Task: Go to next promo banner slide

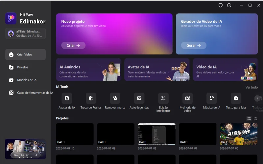Action: pyautogui.click(x=43, y=149)
